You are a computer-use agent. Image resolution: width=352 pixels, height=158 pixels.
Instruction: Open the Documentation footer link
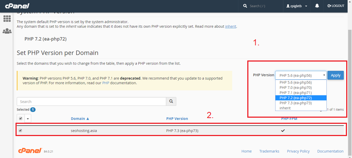point(330,151)
